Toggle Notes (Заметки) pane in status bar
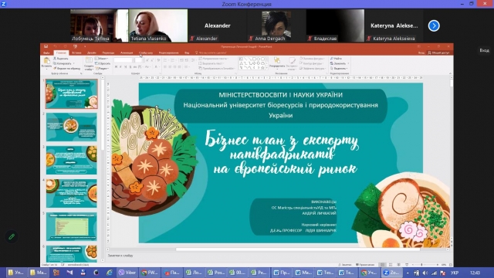 pos(345,265)
